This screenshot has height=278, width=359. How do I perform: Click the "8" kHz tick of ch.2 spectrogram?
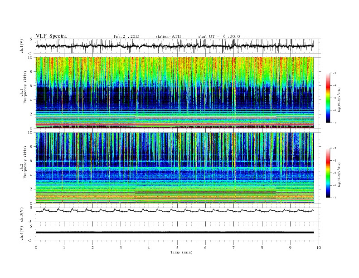[x=31, y=147]
